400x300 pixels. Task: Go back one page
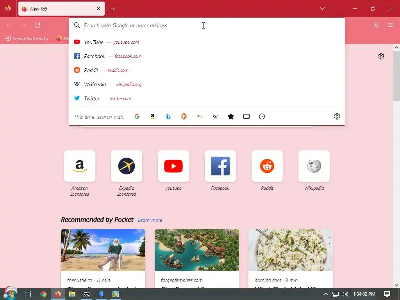(x=9, y=25)
